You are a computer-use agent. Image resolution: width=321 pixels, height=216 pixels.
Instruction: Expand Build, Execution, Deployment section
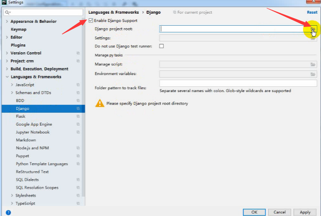(x=7, y=69)
